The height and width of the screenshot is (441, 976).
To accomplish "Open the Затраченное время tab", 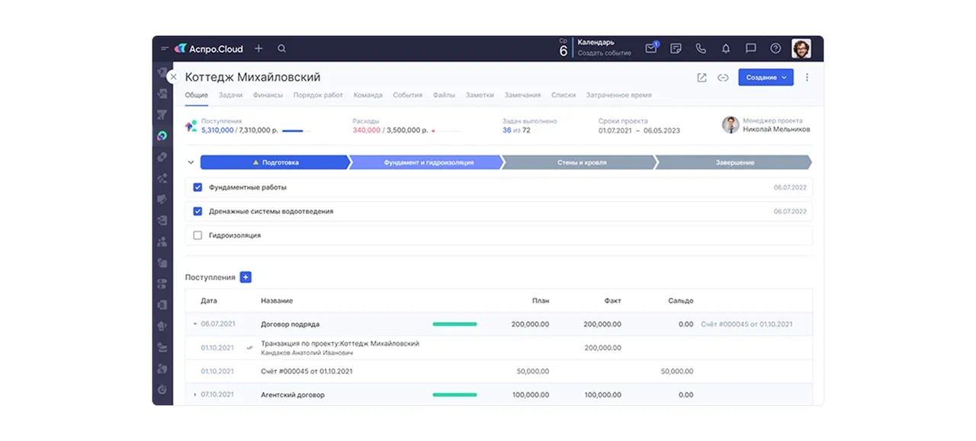I will point(618,95).
